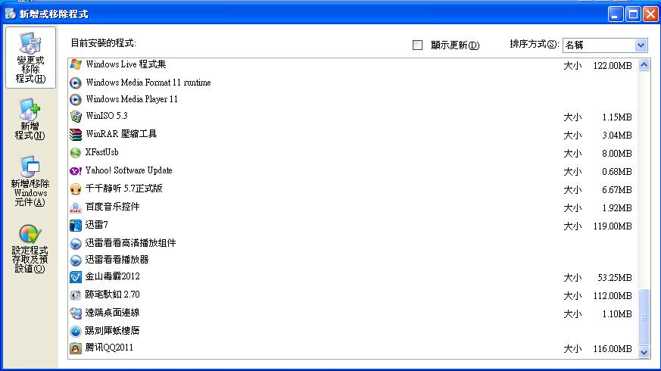Select the XFastUsb entry

pos(101,152)
